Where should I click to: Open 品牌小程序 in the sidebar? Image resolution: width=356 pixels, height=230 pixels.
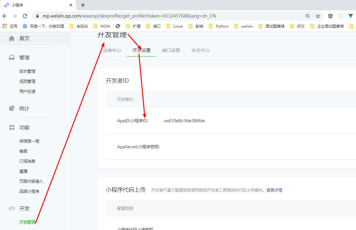click(29, 191)
